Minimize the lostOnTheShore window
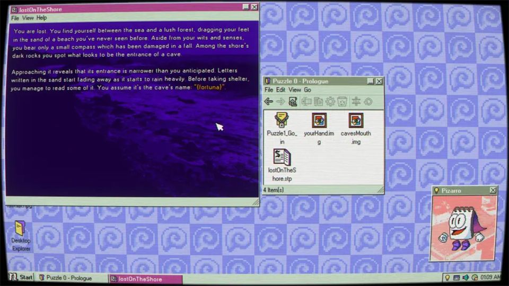Screen dimensions: 509x286 tap(246, 7)
